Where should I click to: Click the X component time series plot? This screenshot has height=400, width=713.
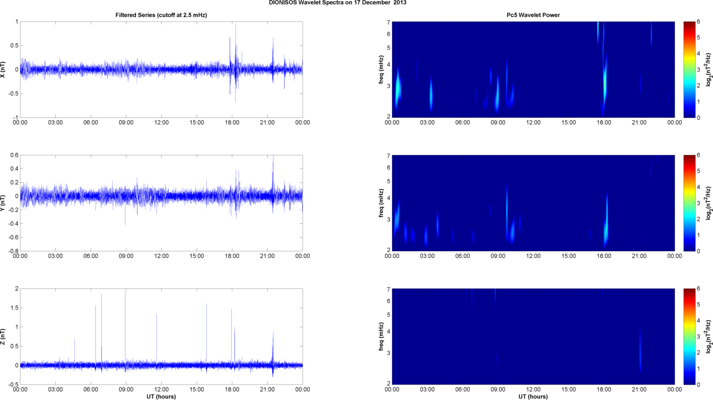(161, 69)
